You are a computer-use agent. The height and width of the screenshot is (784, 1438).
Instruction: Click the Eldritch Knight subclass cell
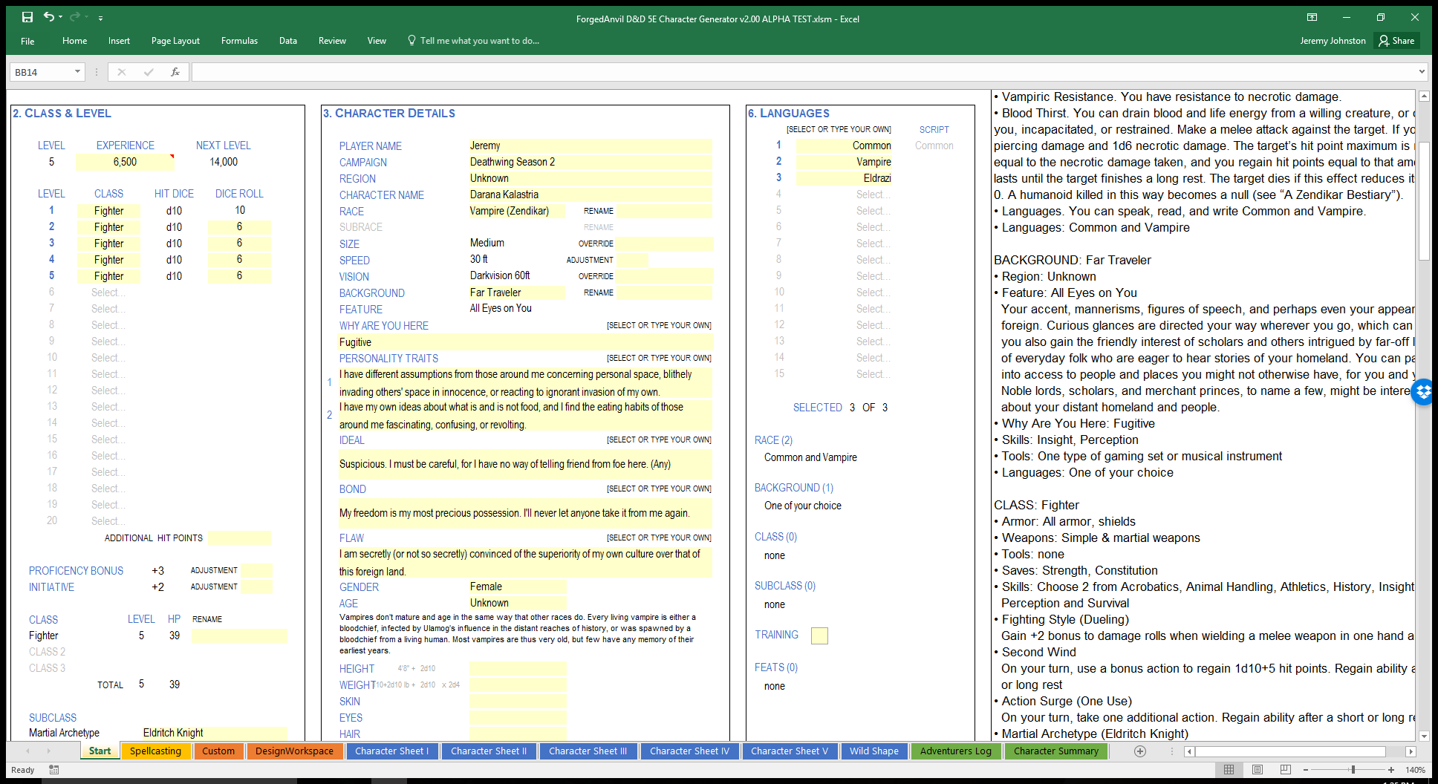pyautogui.click(x=214, y=733)
